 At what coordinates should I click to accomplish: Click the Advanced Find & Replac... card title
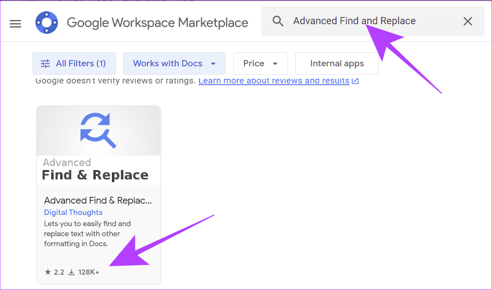(98, 200)
